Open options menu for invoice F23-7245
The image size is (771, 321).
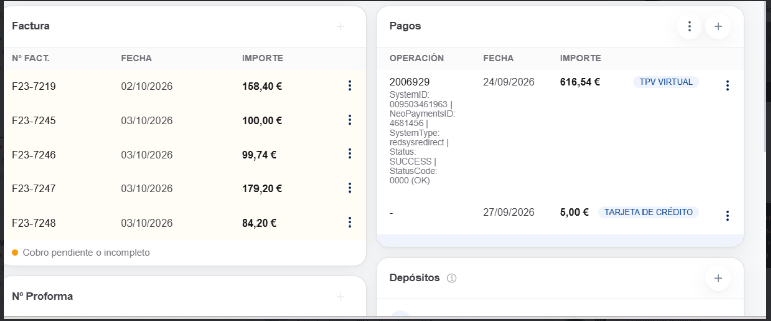coord(349,120)
